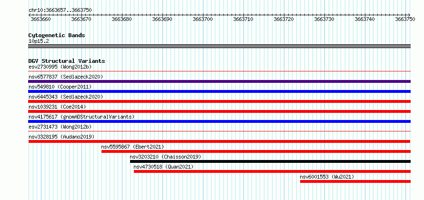Select the thin red esv2731473 variant line
This screenshot has height=200, width=424.
tap(219, 131)
